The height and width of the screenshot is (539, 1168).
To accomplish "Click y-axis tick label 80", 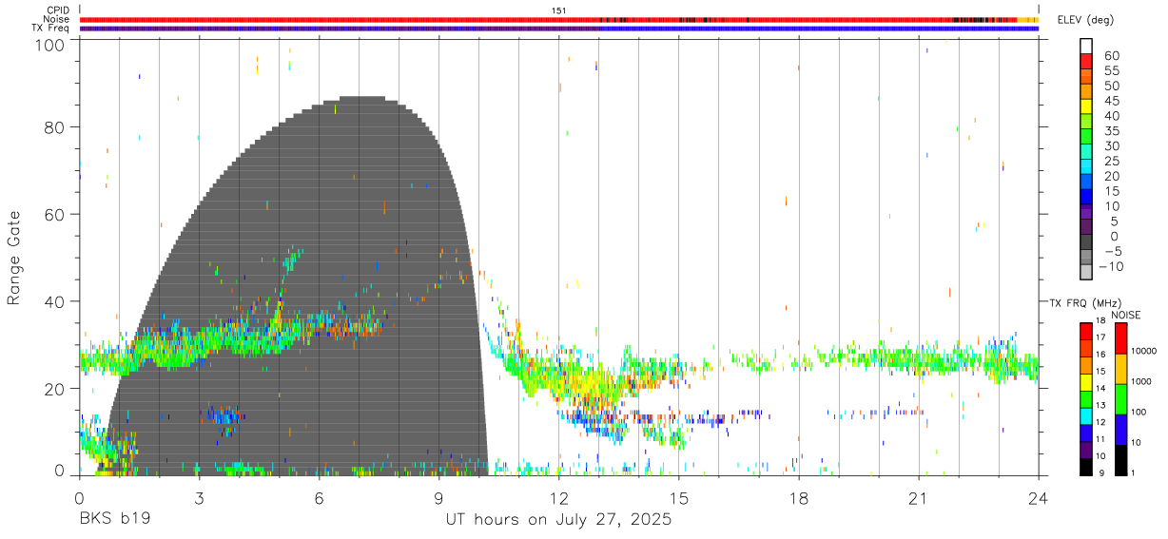I will 56,127.
